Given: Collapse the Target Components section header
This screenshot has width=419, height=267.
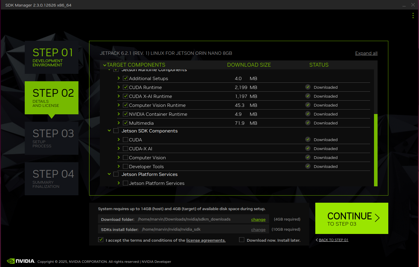Looking at the screenshot, I should coord(105,65).
